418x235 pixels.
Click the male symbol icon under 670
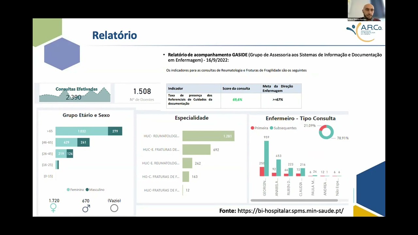86,208
